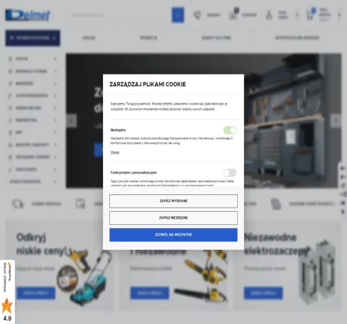Enable Funkcjonalne i personalizacyjne cookies toggle

(x=230, y=172)
